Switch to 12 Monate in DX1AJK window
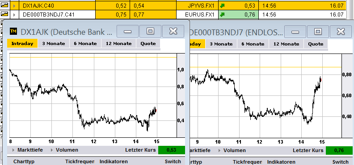Image resolution: width=354 pixels, height=165 pixels. click(x=119, y=43)
